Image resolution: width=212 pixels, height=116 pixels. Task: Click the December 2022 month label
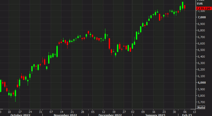click(x=110, y=115)
